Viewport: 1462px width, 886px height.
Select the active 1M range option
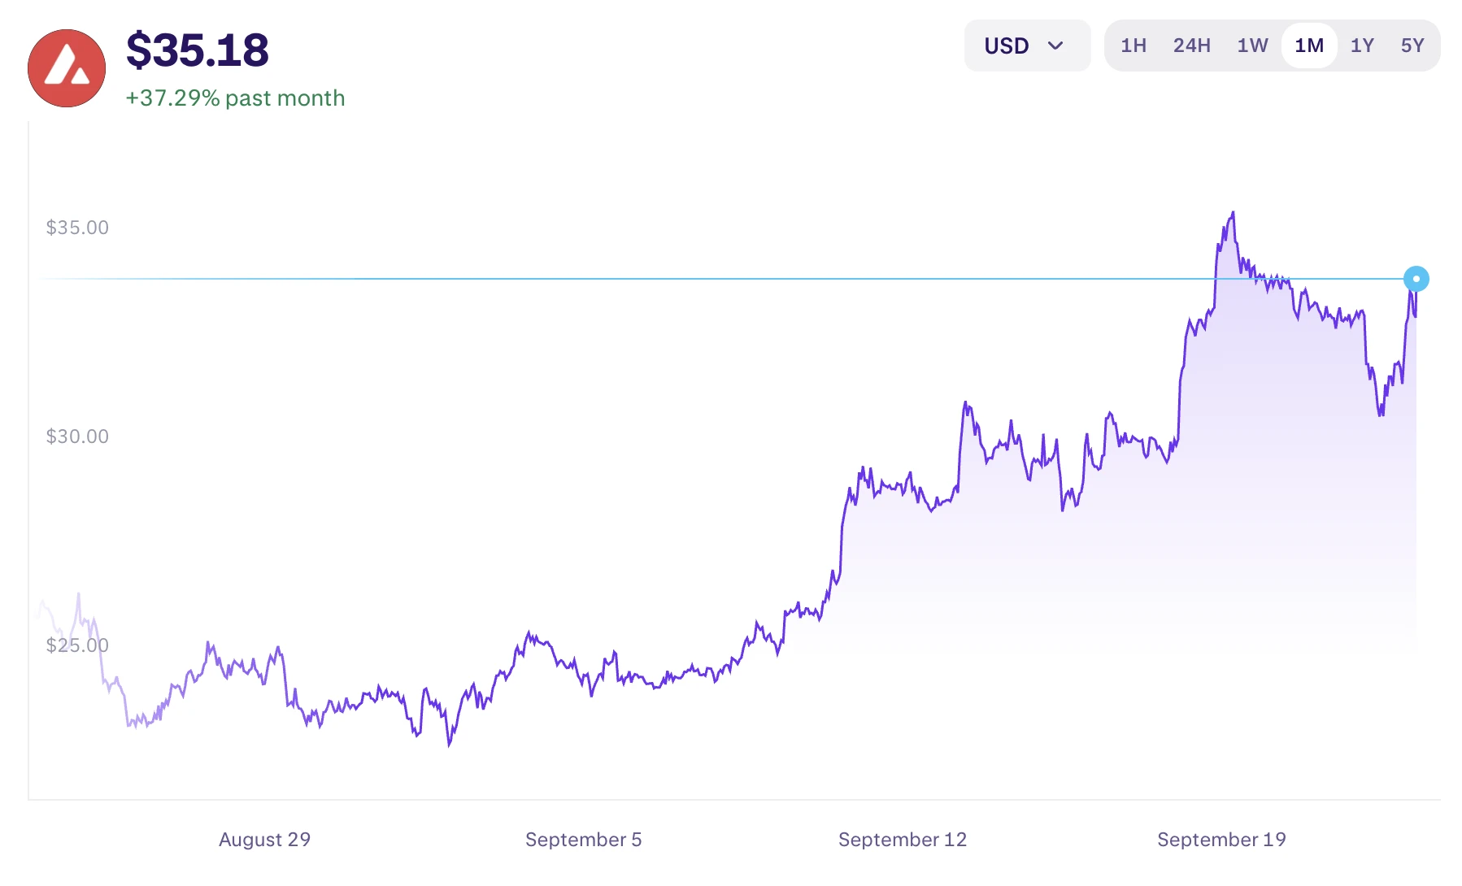tap(1309, 46)
